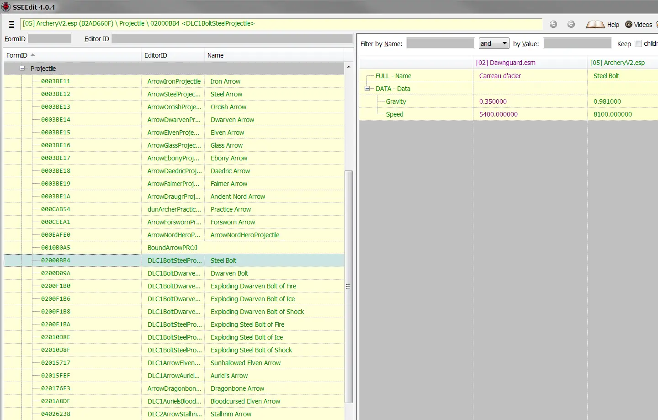Select Bloodcursed Elven Arrow record

pyautogui.click(x=174, y=401)
